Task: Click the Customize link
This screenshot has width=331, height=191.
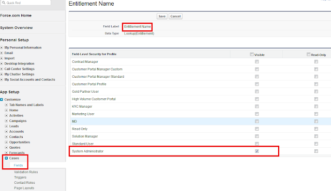Action: pyautogui.click(x=12, y=99)
